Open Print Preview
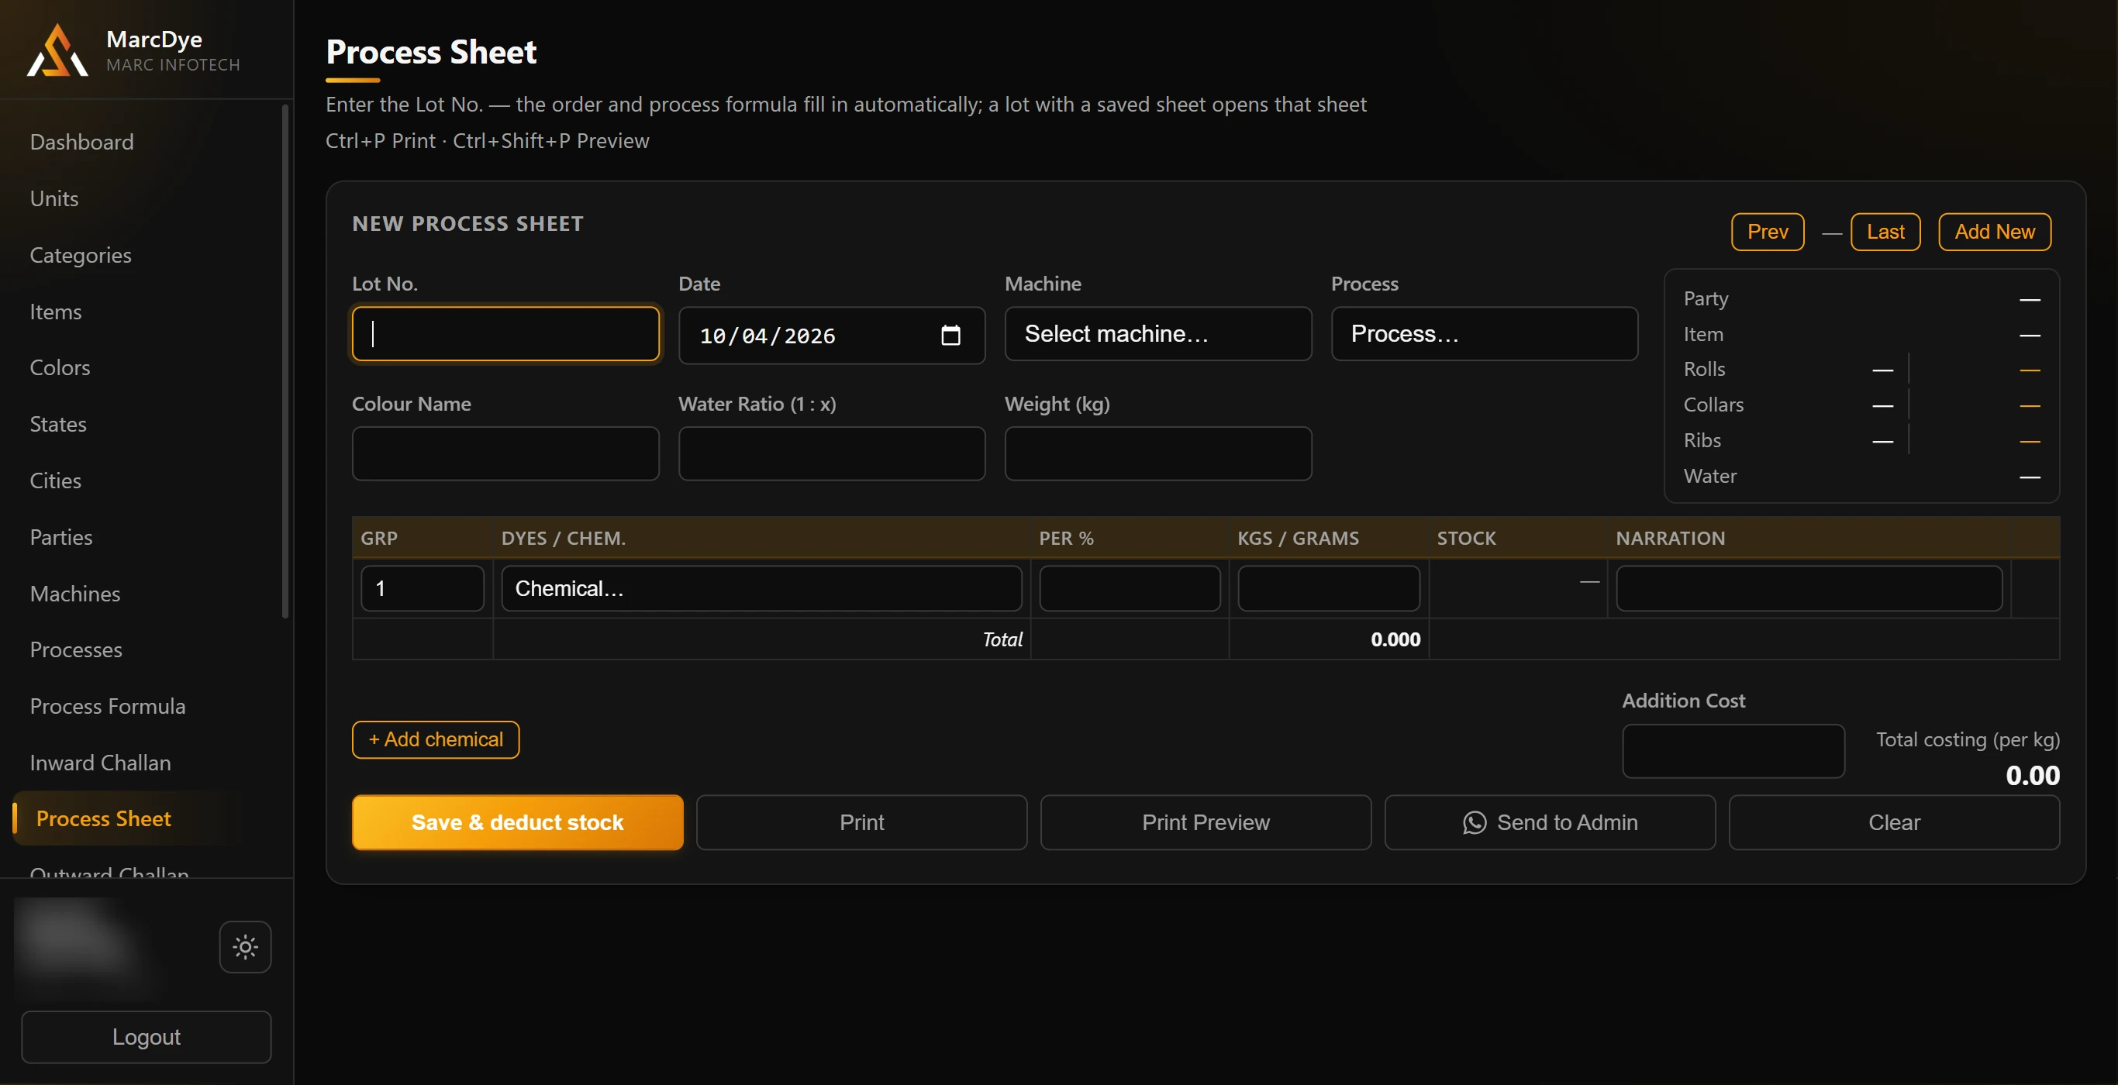 pos(1206,822)
